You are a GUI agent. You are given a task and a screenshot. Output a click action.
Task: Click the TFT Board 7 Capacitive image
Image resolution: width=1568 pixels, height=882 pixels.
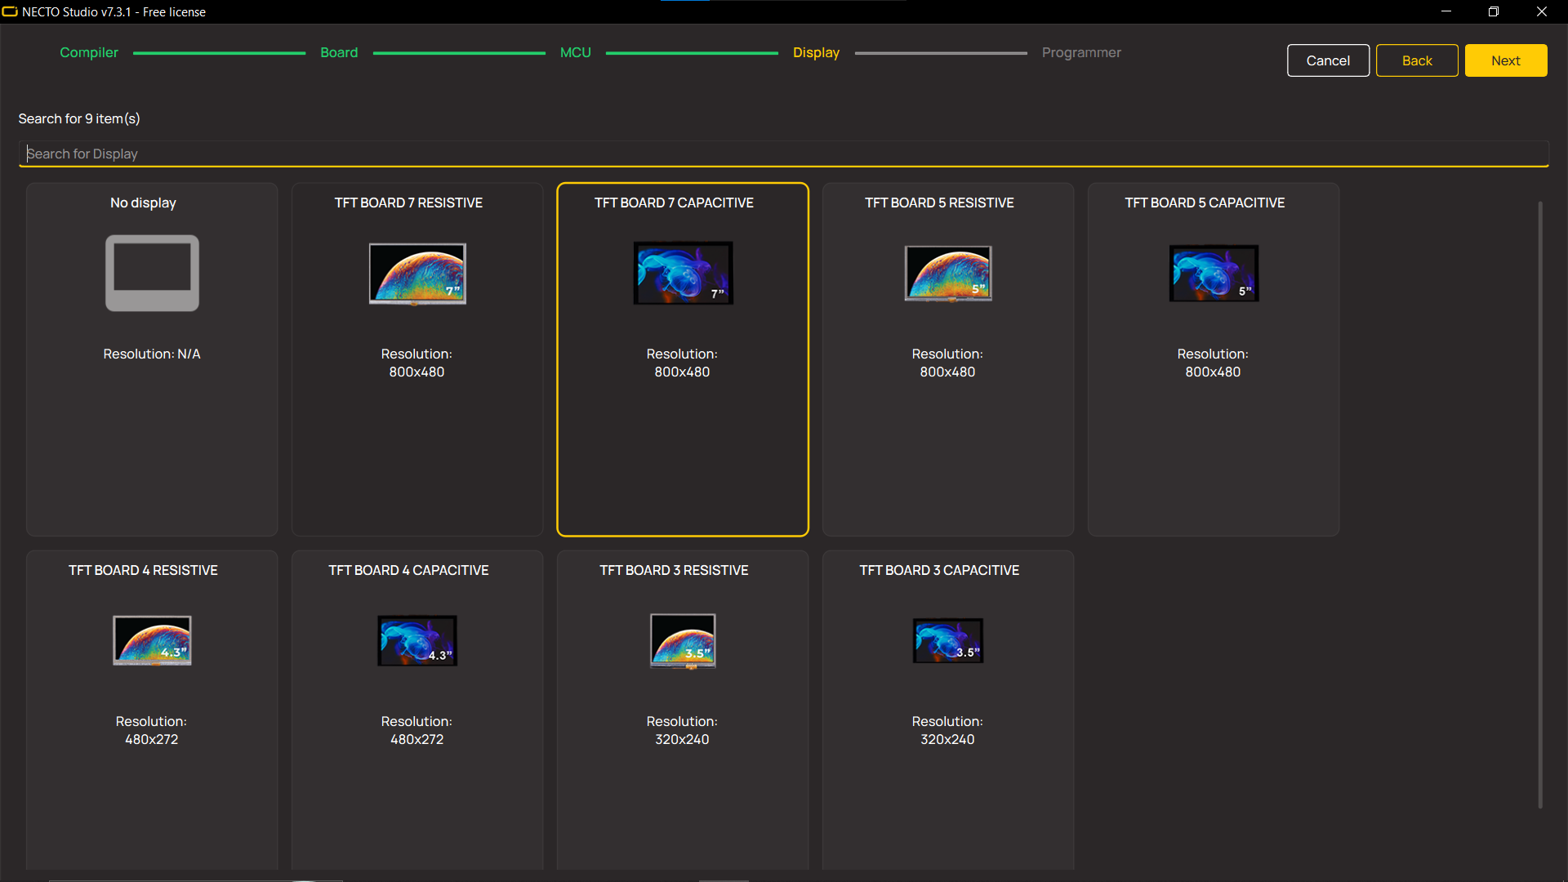[x=683, y=273]
